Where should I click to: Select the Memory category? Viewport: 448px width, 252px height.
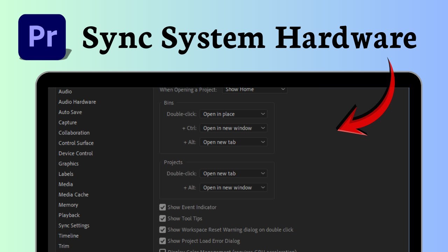(x=68, y=205)
